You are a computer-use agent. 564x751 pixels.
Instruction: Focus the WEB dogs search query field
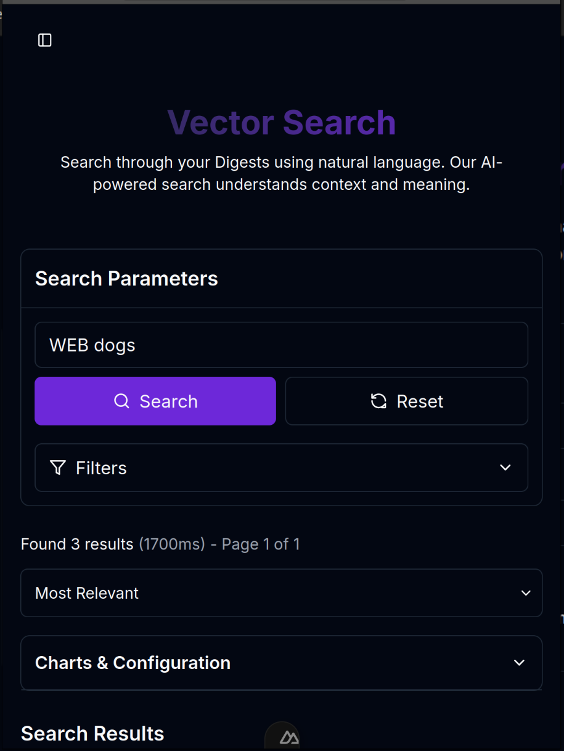[x=282, y=345]
